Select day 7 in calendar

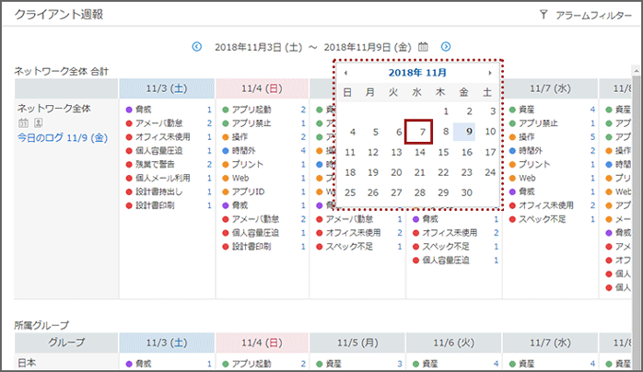coord(419,132)
